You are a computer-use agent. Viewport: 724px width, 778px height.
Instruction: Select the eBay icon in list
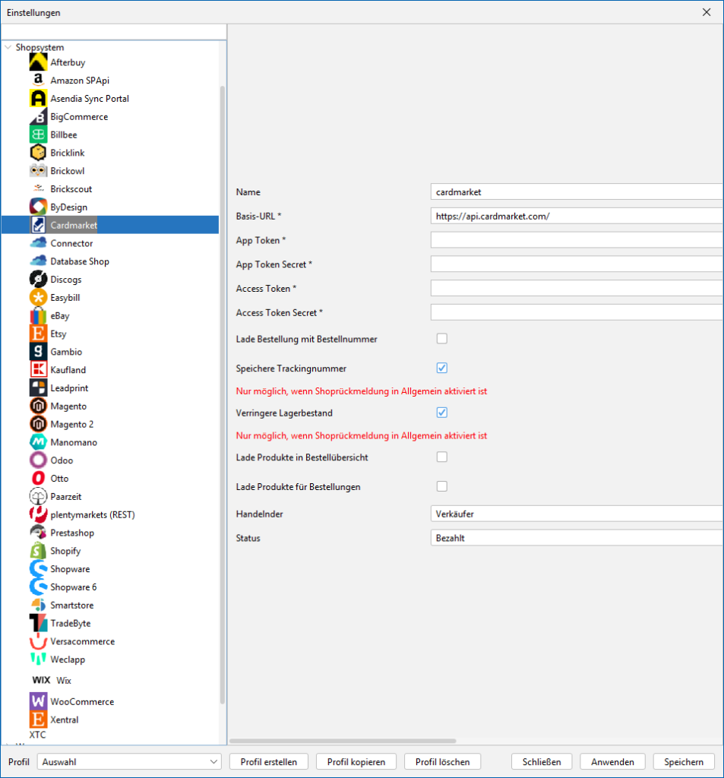(38, 316)
